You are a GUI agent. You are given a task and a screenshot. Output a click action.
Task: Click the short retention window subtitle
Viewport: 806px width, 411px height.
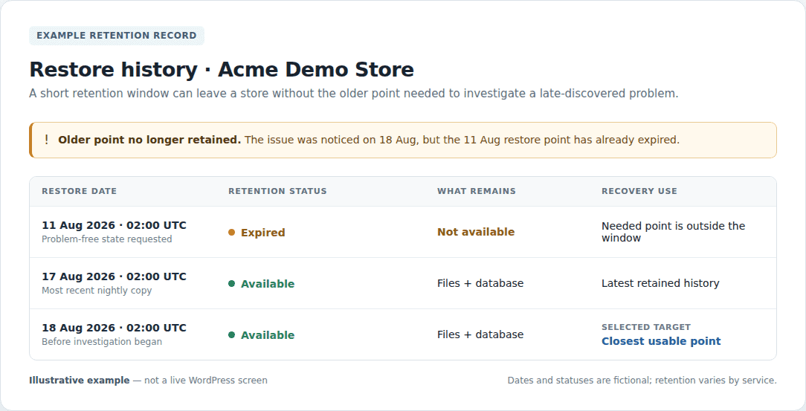354,94
